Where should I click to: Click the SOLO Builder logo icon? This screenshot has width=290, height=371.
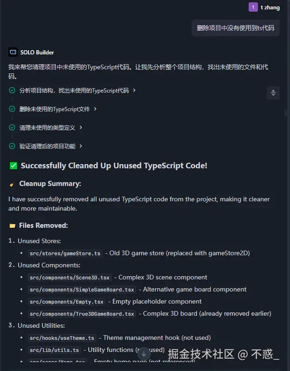[13, 53]
